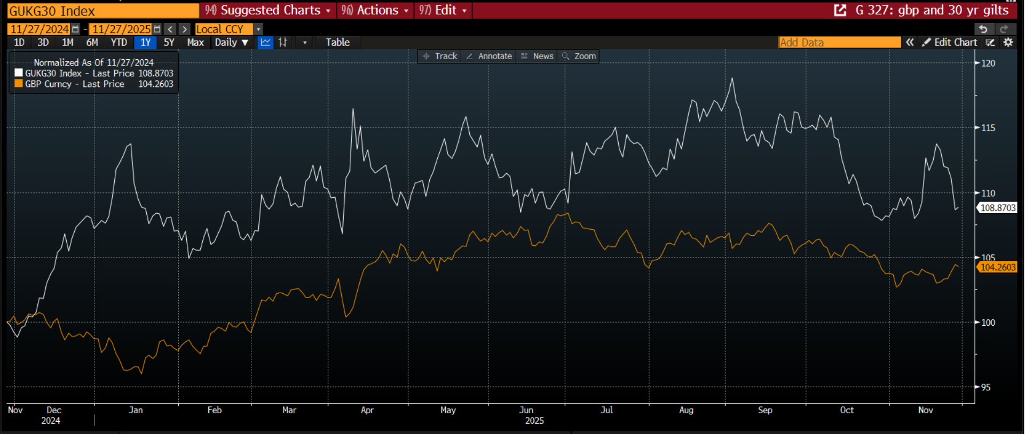The image size is (1025, 434).
Task: Switch to Table view
Action: point(337,42)
